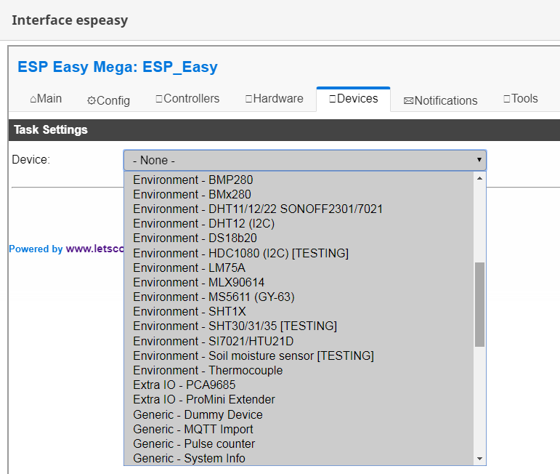Choose Environment - MS5611 (GY-63)

click(299, 297)
